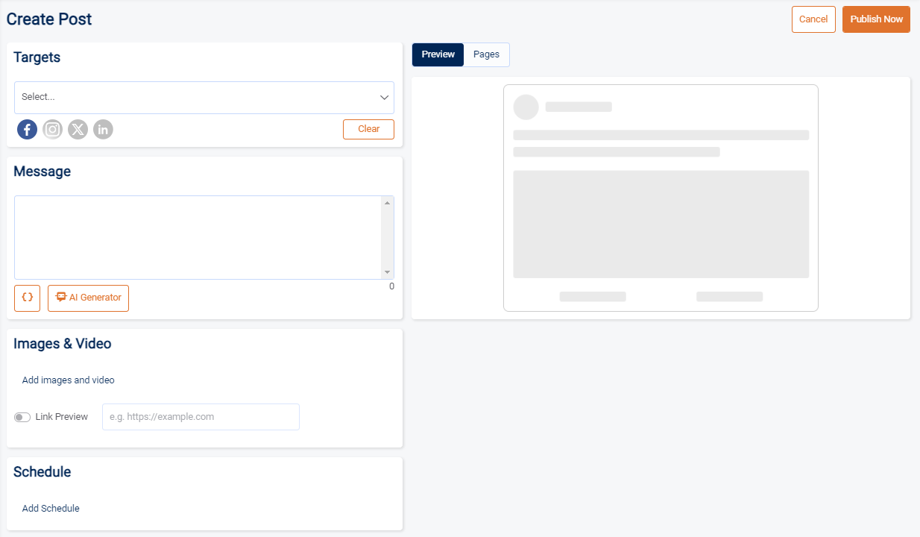The image size is (920, 537).
Task: Select the Instagram target icon
Action: coord(52,130)
